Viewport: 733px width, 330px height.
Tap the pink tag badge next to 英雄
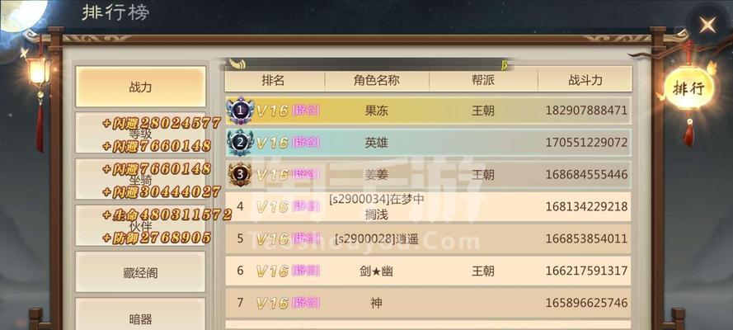pyautogui.click(x=306, y=143)
